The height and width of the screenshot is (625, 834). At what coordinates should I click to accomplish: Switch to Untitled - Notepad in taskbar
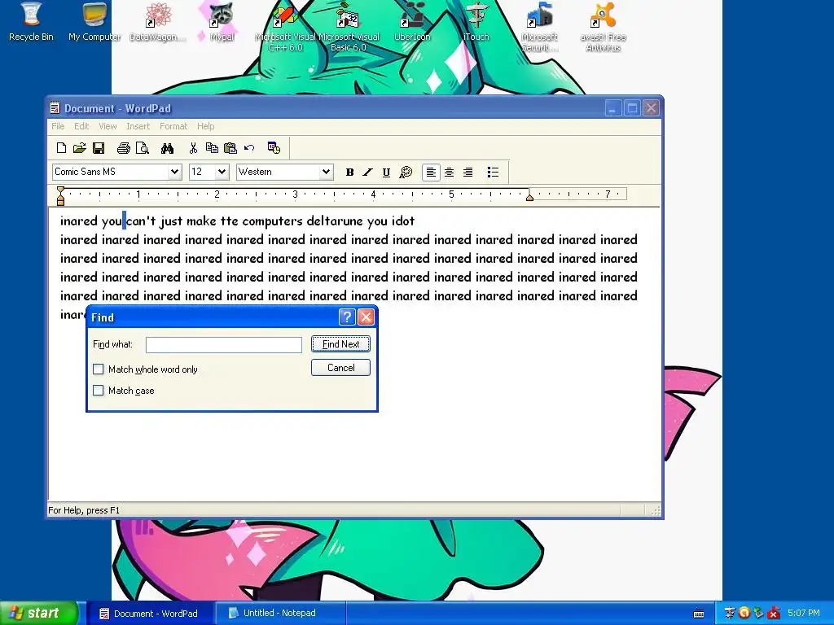280,614
